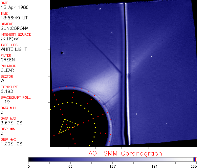This screenshot has height=168, width=197.
Task: Select the GREEN filter value
Action: coord(8,60)
